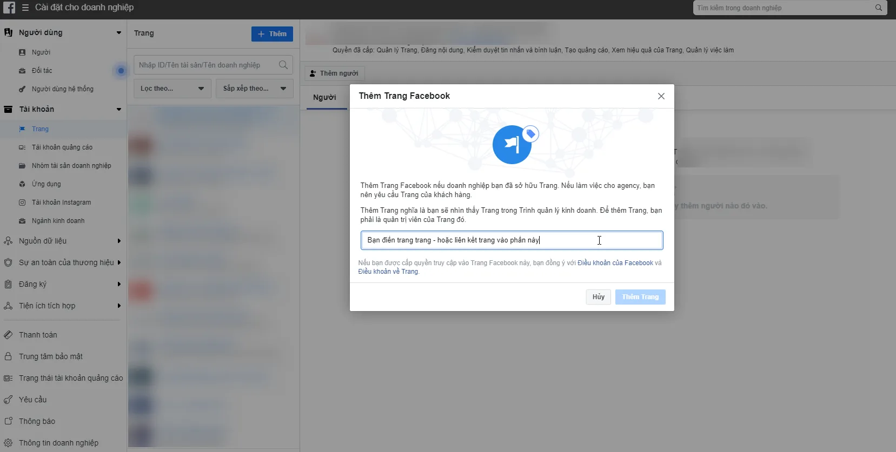Open the hamburger menu icon
Viewport: 896px width, 452px height.
tap(25, 8)
